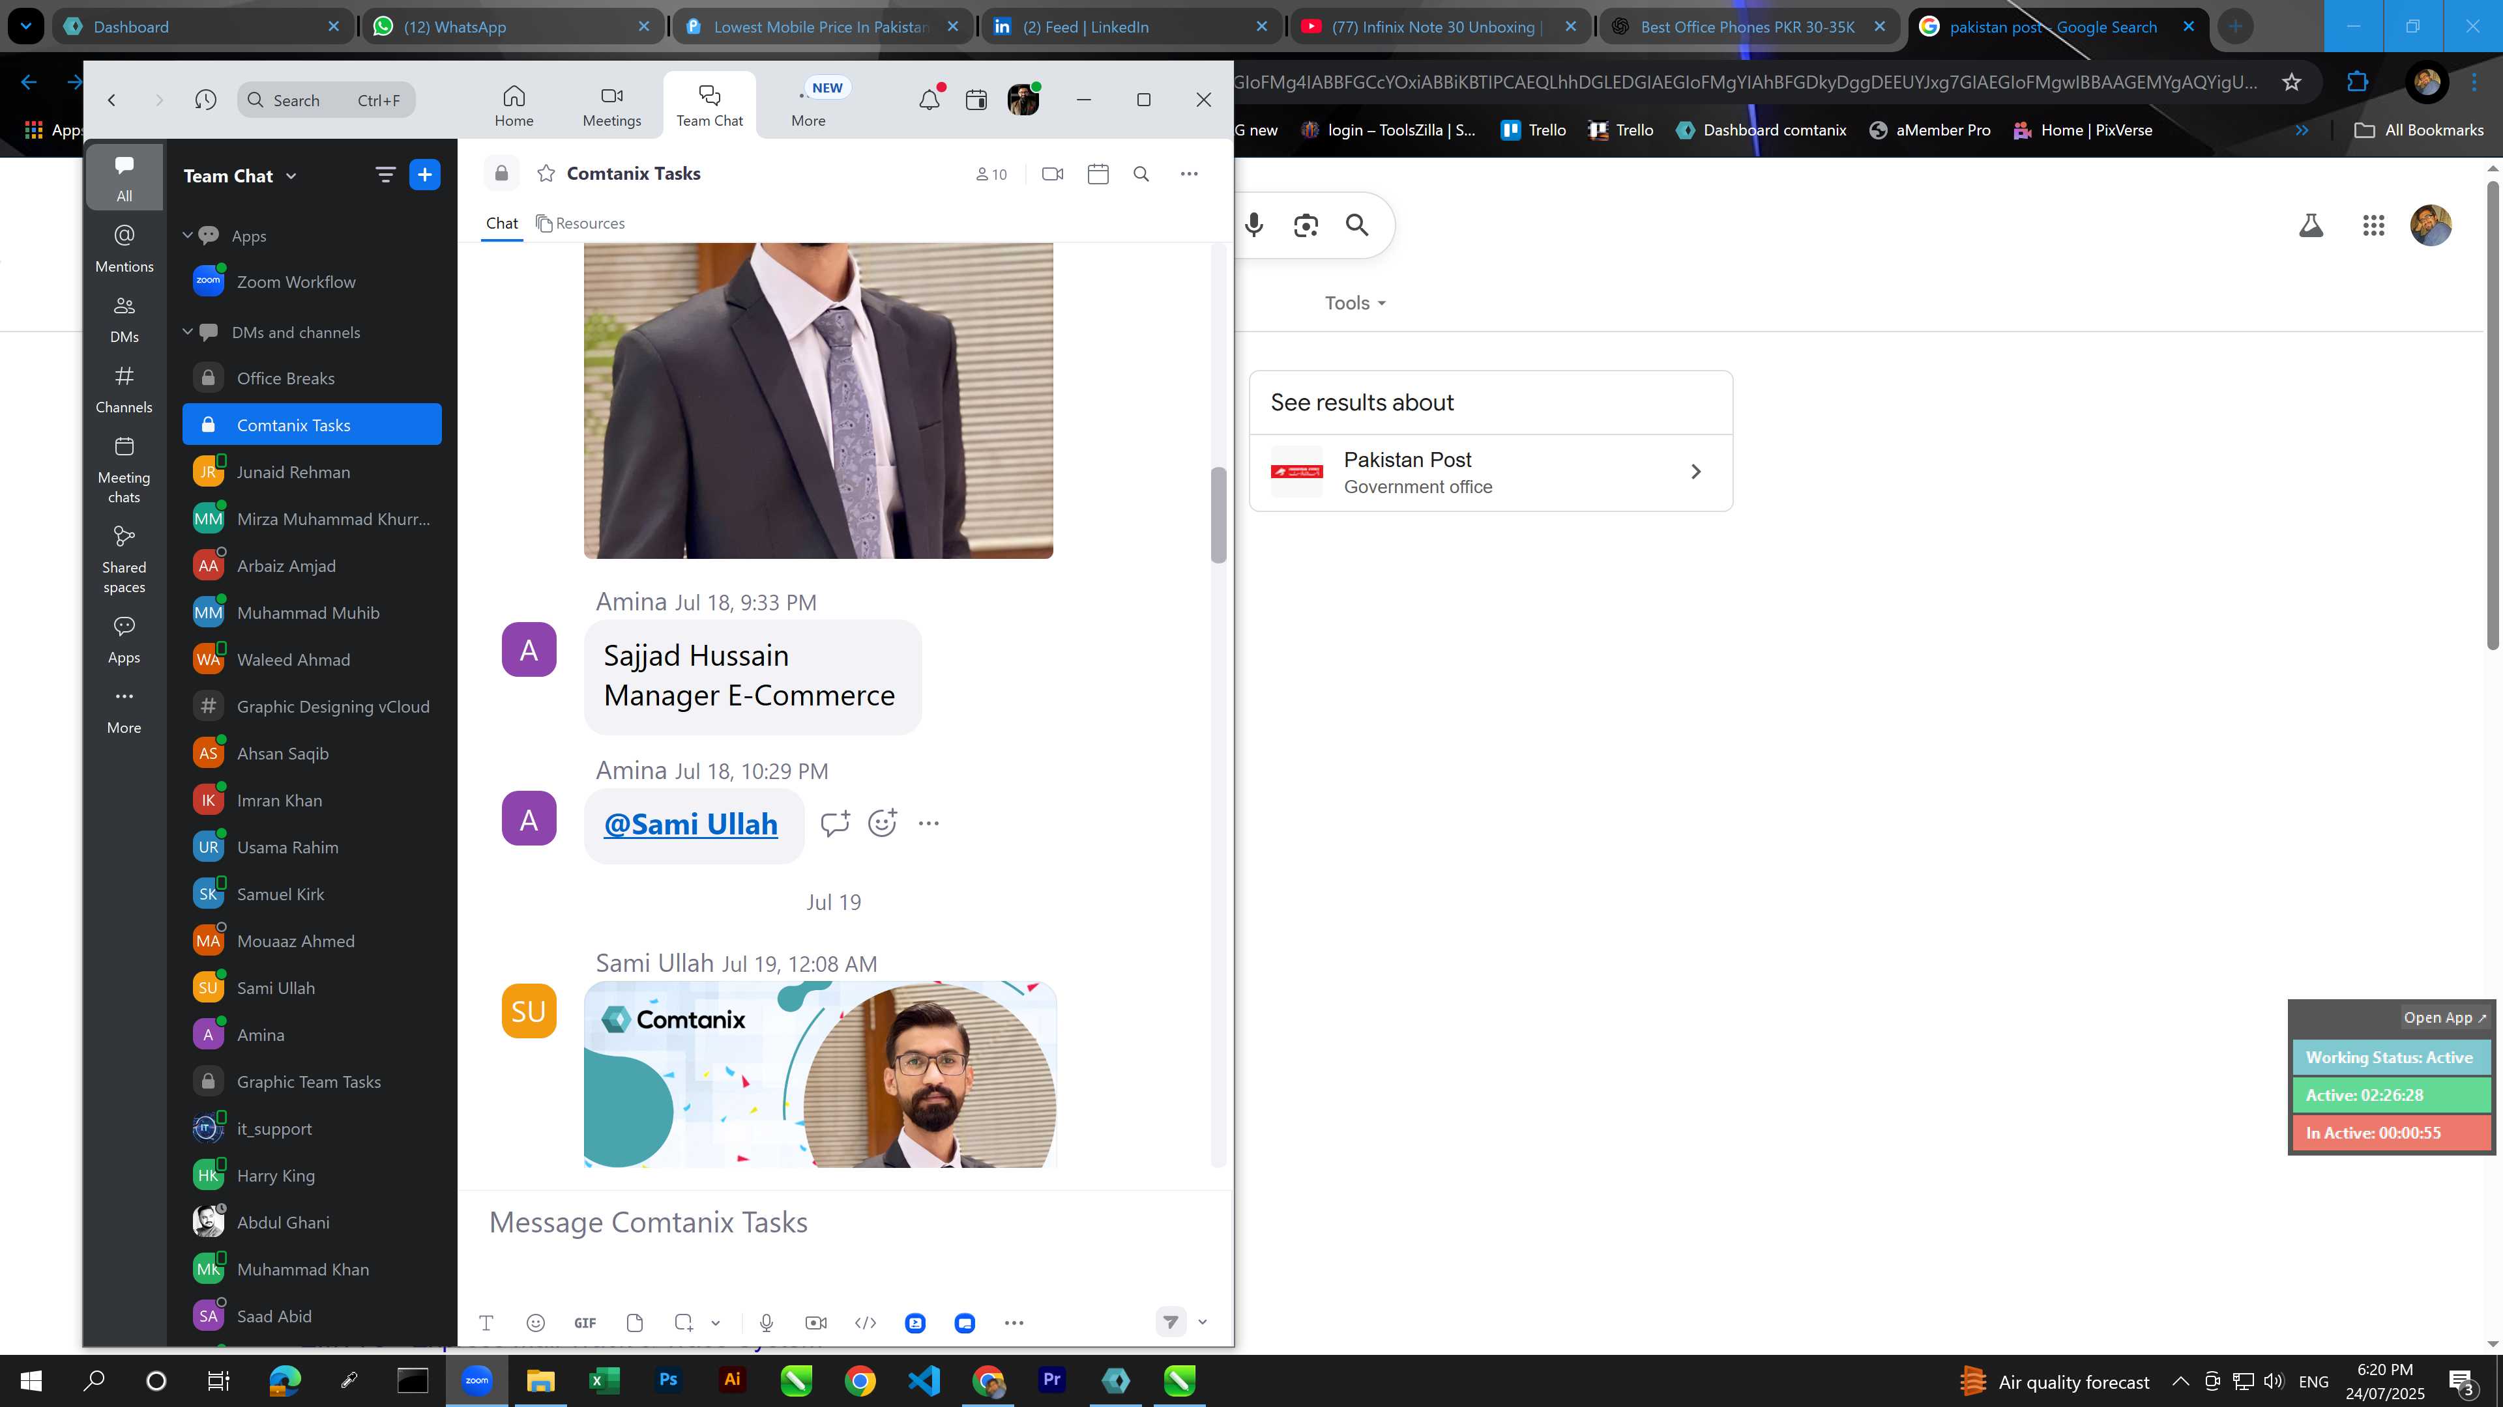Start video meeting in Comtanix Tasks

pyautogui.click(x=1052, y=174)
